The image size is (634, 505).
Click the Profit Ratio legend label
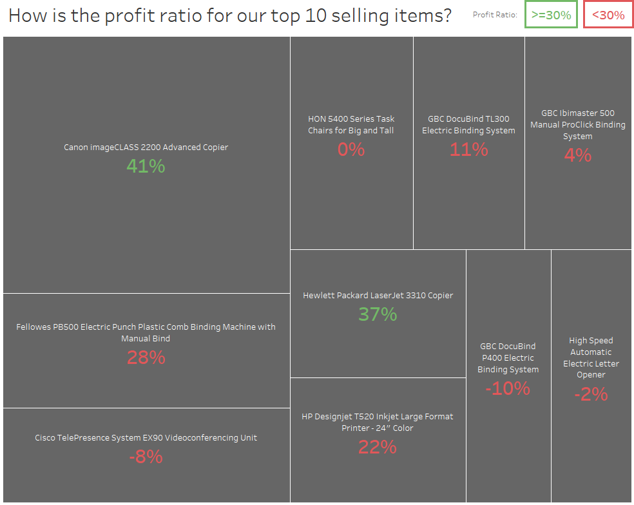(x=495, y=15)
